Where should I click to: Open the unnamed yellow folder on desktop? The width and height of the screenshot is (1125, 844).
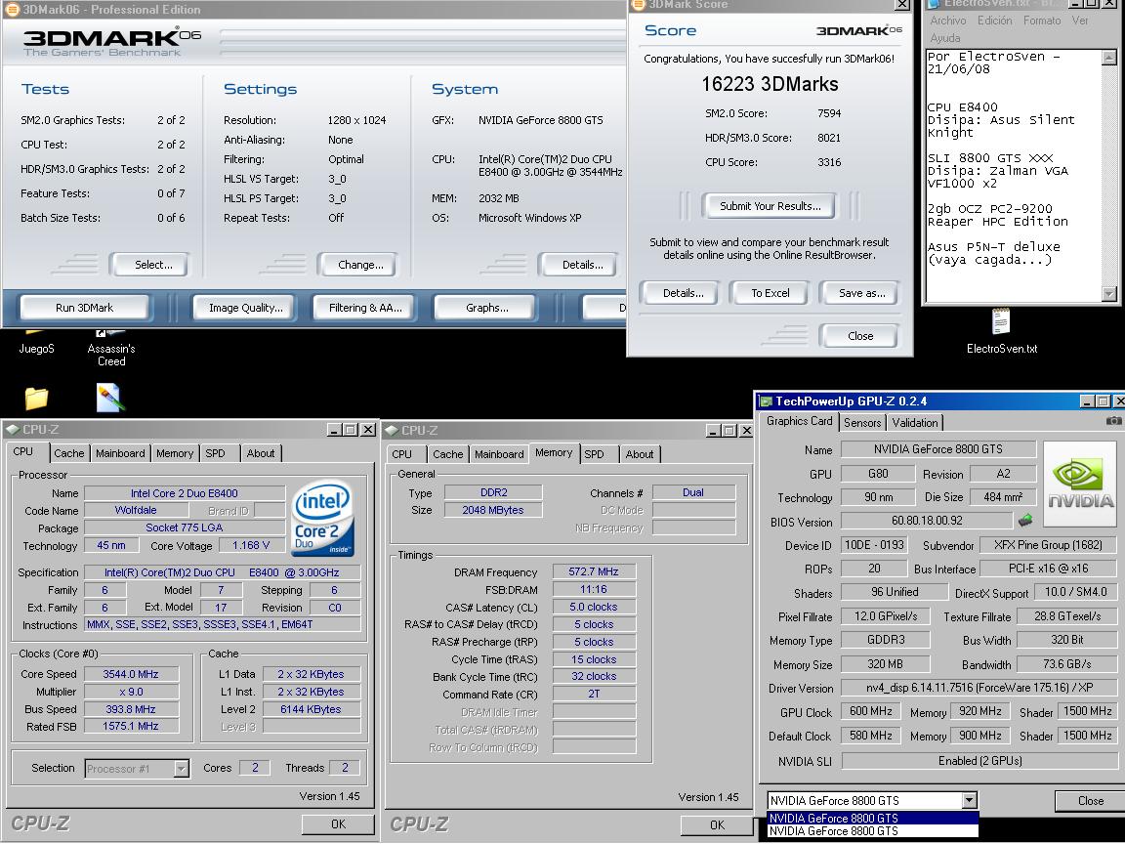coord(36,399)
